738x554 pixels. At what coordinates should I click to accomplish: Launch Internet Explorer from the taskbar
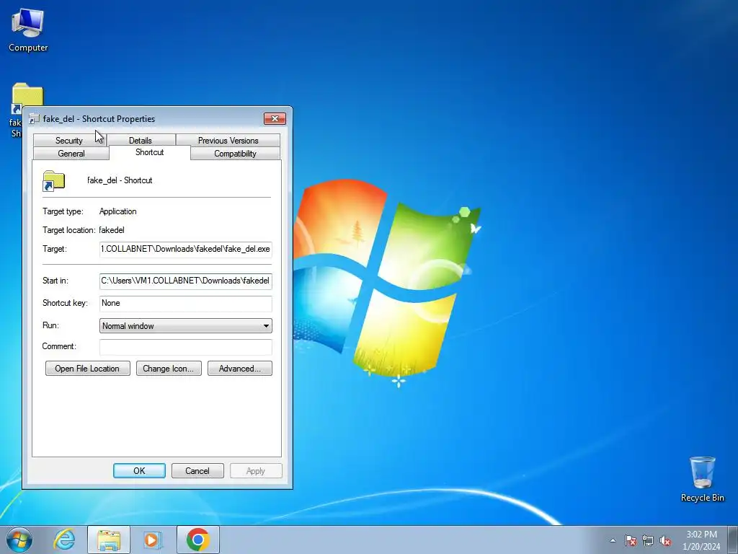tap(64, 540)
